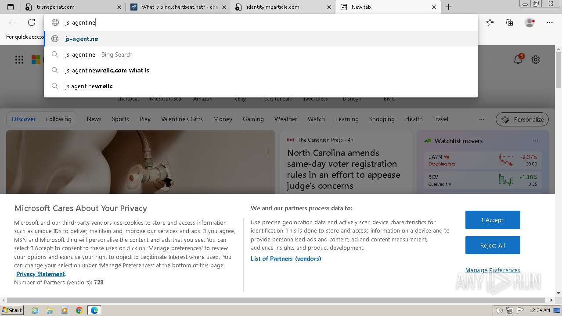Image resolution: width=562 pixels, height=316 pixels.
Task: Open the Learning category
Action: point(347,119)
